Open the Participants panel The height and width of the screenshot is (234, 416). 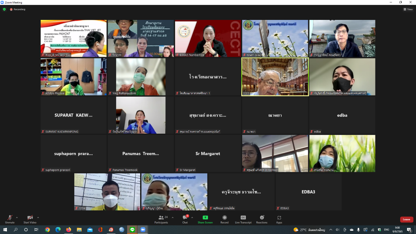(x=161, y=219)
